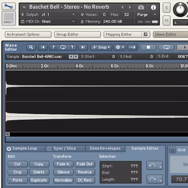Click the S start marker flag
188x188 pixels.
click(8, 134)
